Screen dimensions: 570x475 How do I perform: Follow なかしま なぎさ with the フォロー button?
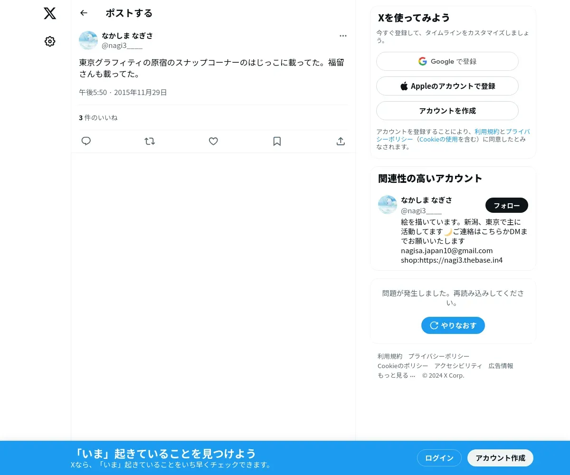point(507,205)
